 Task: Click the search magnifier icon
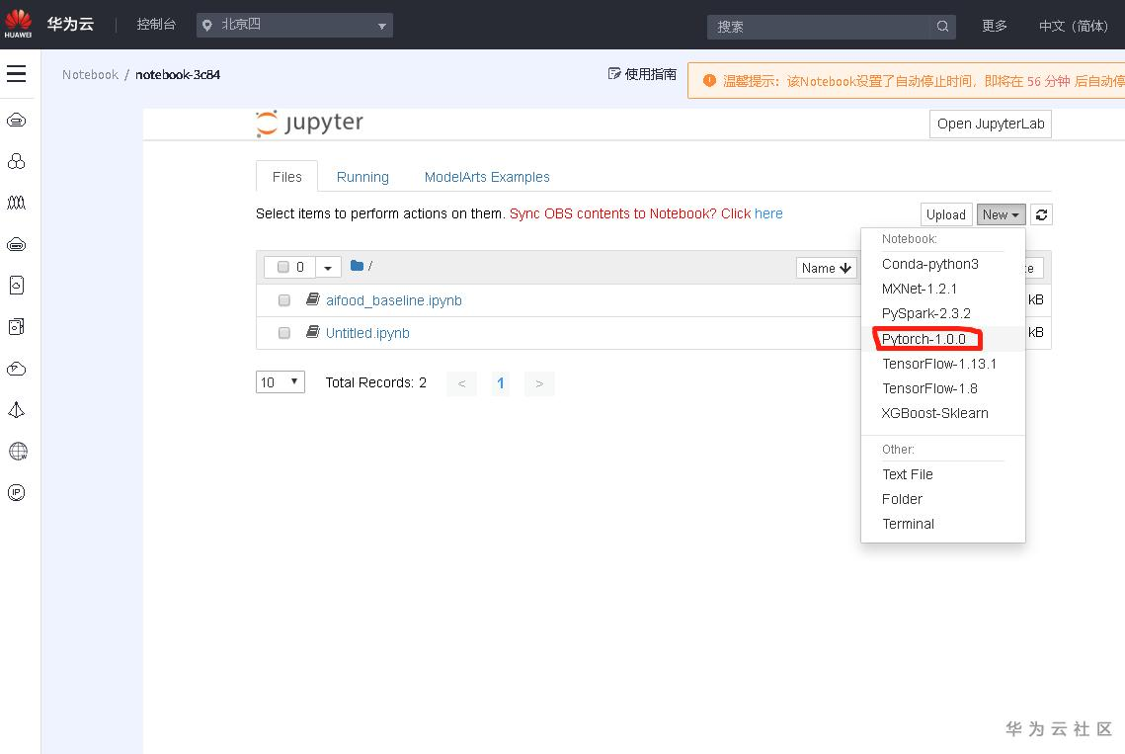[942, 27]
